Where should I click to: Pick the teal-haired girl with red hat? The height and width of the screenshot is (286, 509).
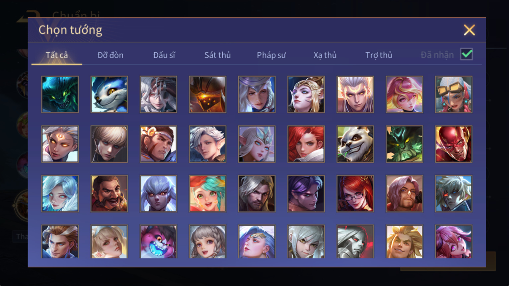207,194
